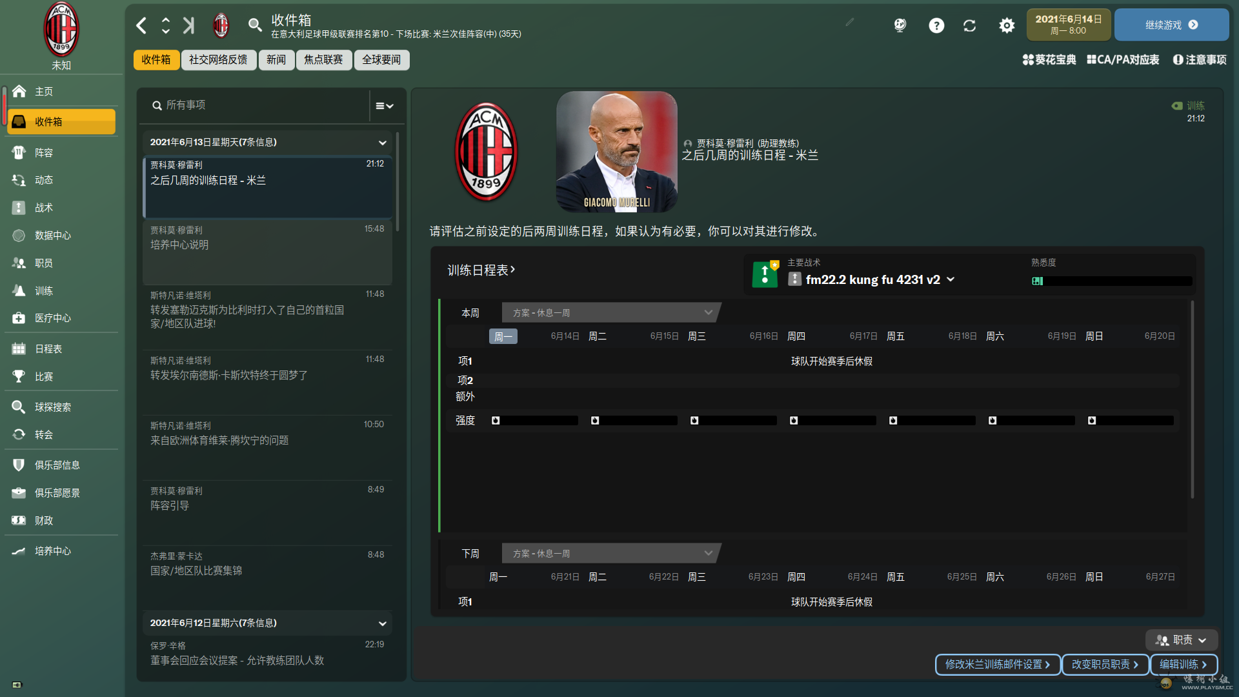Viewport: 1239px width, 697px height.
Task: Open the 葵花宝典 link
Action: click(1049, 60)
